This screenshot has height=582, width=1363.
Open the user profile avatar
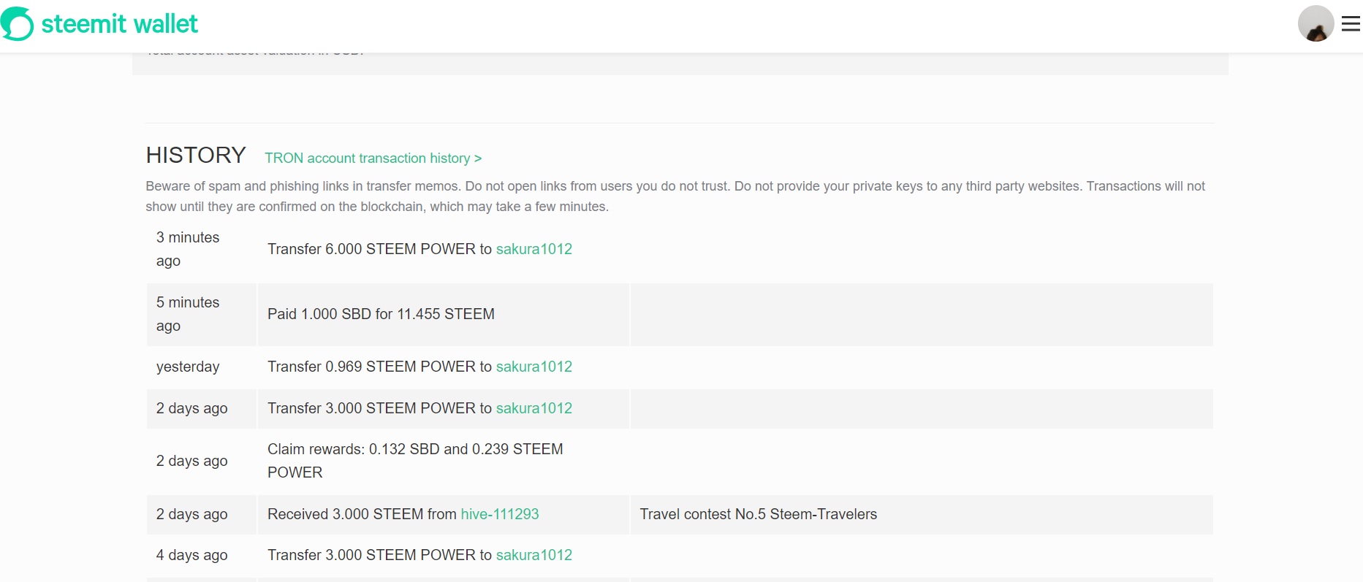click(1315, 23)
